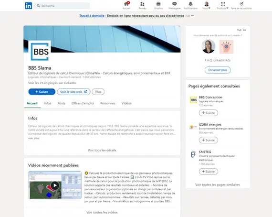Click the IZUBA énergies logo
This screenshot has width=272, height=217.
193,127
